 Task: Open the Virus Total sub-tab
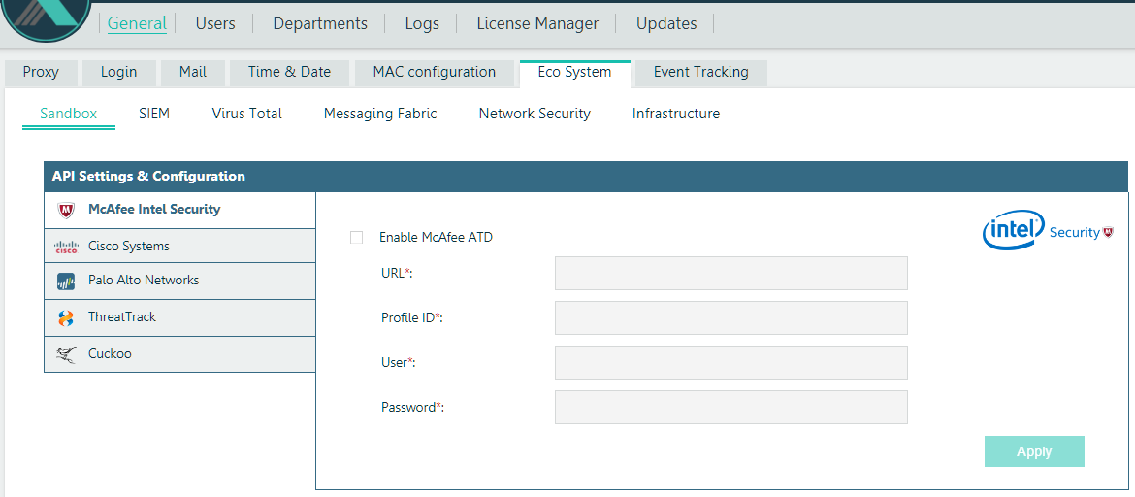pyautogui.click(x=247, y=114)
